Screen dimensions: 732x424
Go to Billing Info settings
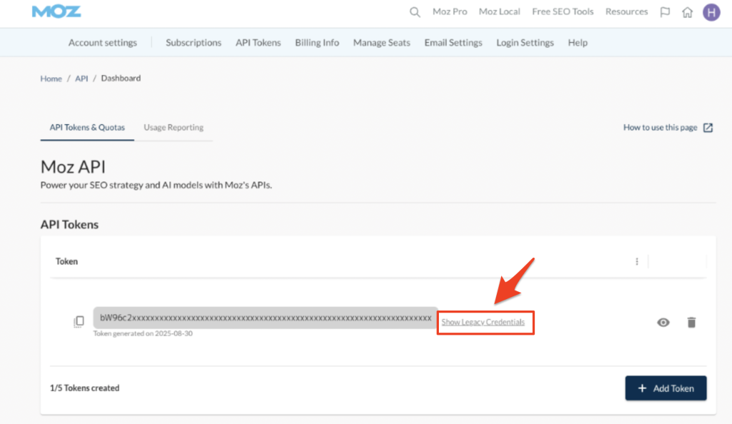[x=317, y=43]
